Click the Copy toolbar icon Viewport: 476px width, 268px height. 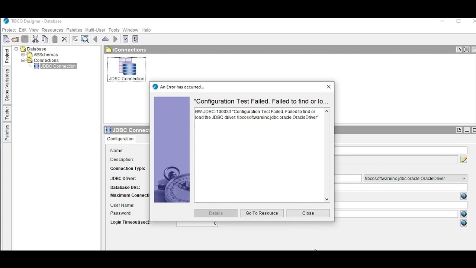point(45,39)
